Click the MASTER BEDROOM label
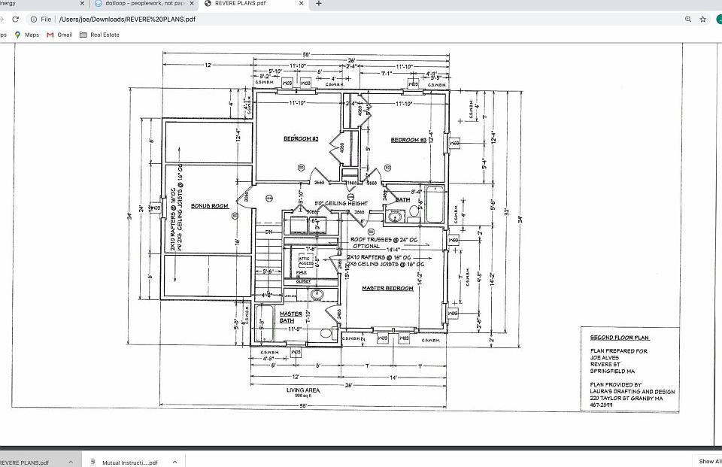The height and width of the screenshot is (467, 722). coord(388,288)
